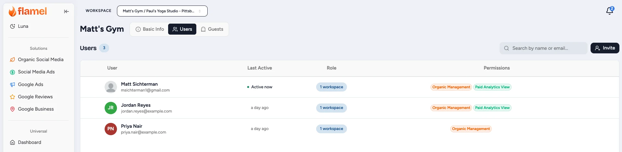622x152 pixels.
Task: Click the Matt Sichterman name
Action: click(139, 84)
